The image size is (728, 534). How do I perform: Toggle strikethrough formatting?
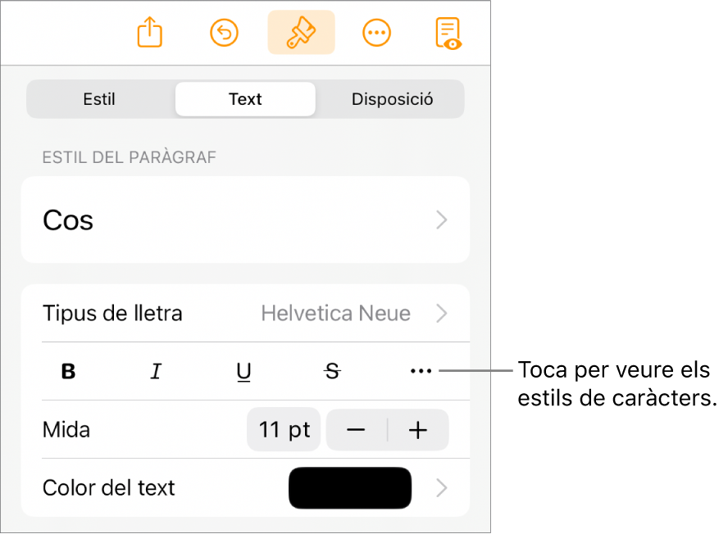tap(332, 371)
